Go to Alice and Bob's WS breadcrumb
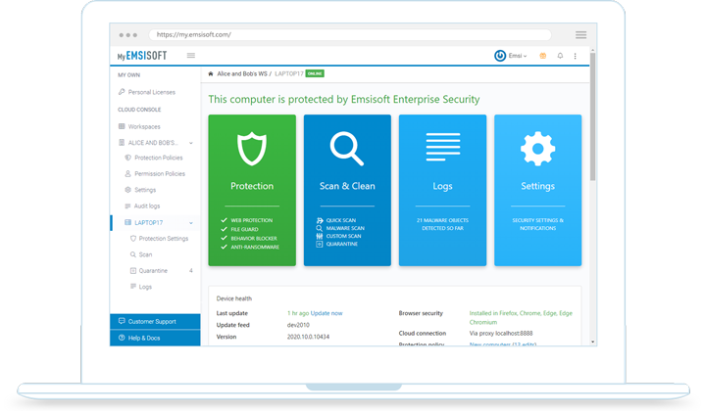The height and width of the screenshot is (411, 704). 242,74
